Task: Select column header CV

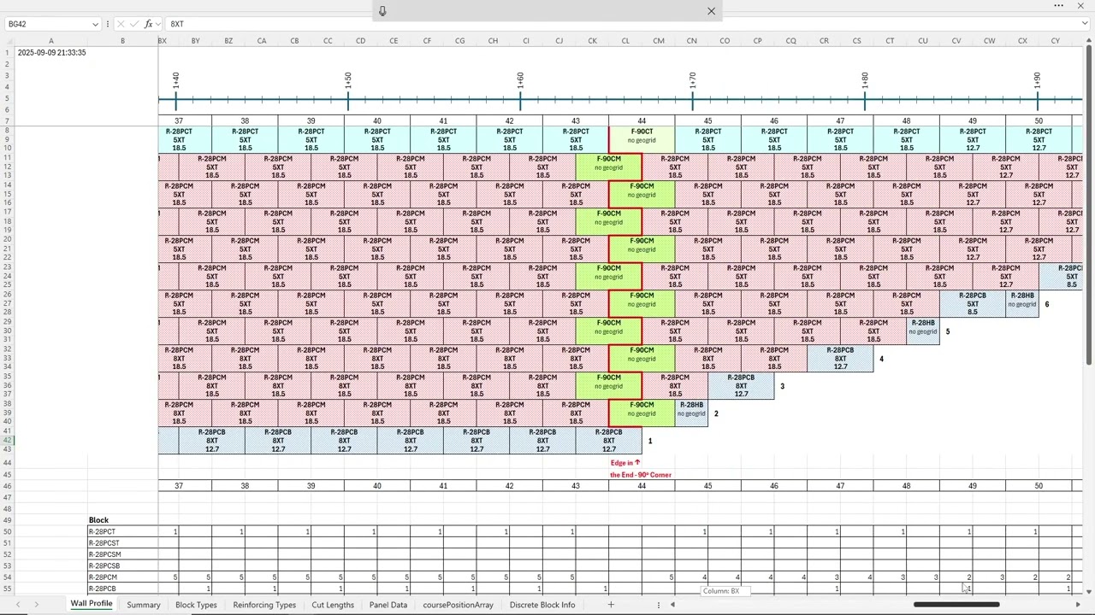Action: 956,41
